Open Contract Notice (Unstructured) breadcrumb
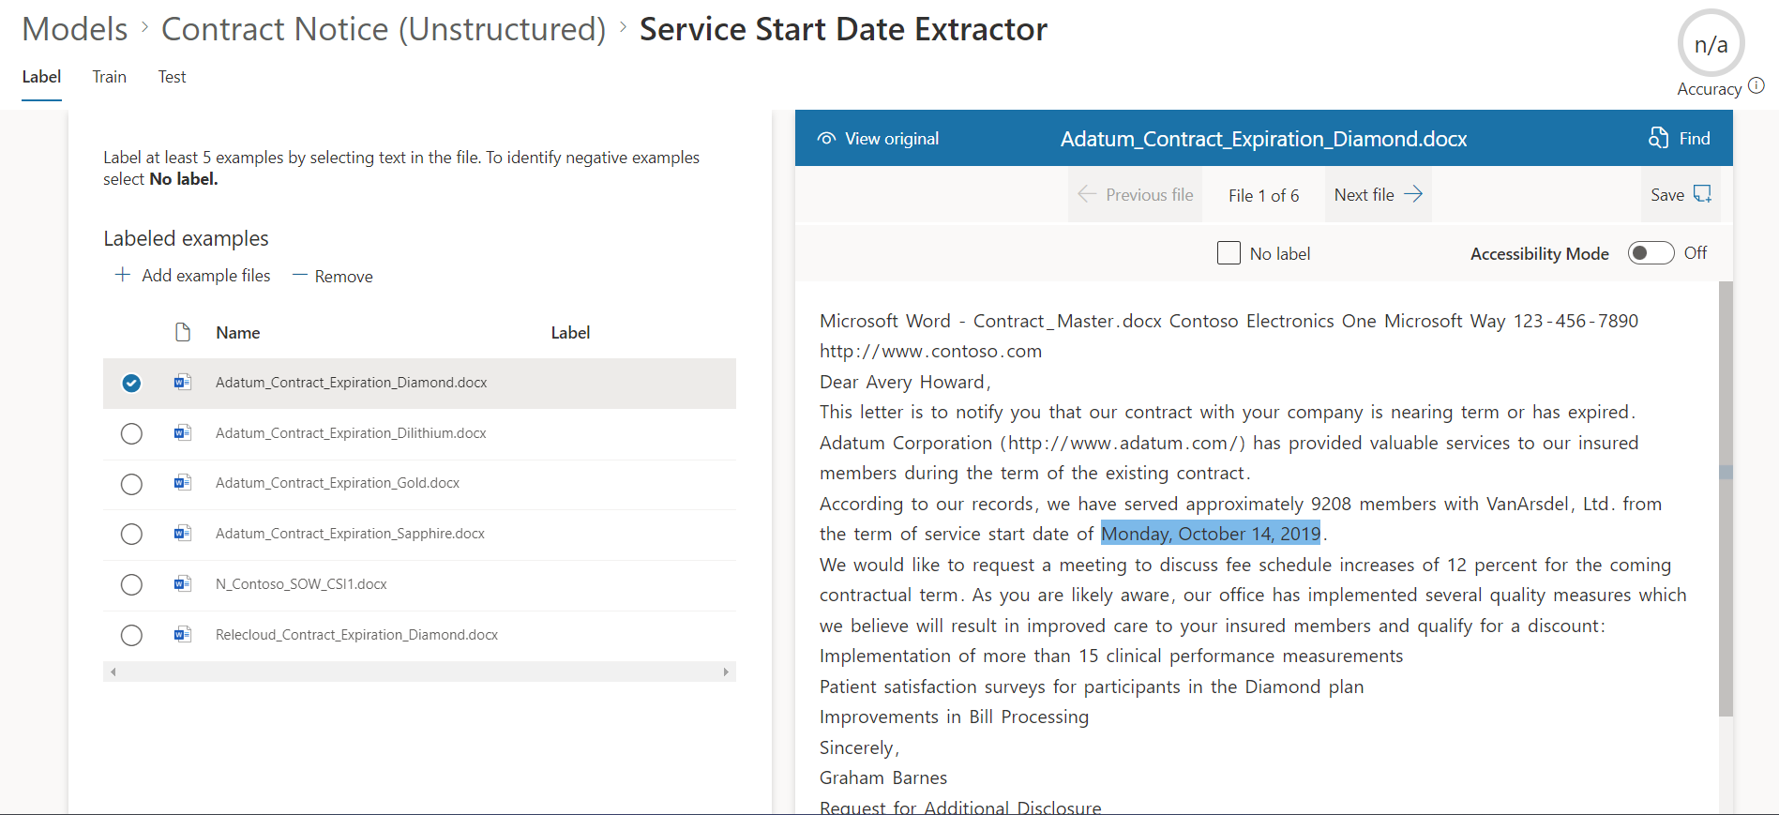Screen dimensions: 1779x815 click(384, 29)
